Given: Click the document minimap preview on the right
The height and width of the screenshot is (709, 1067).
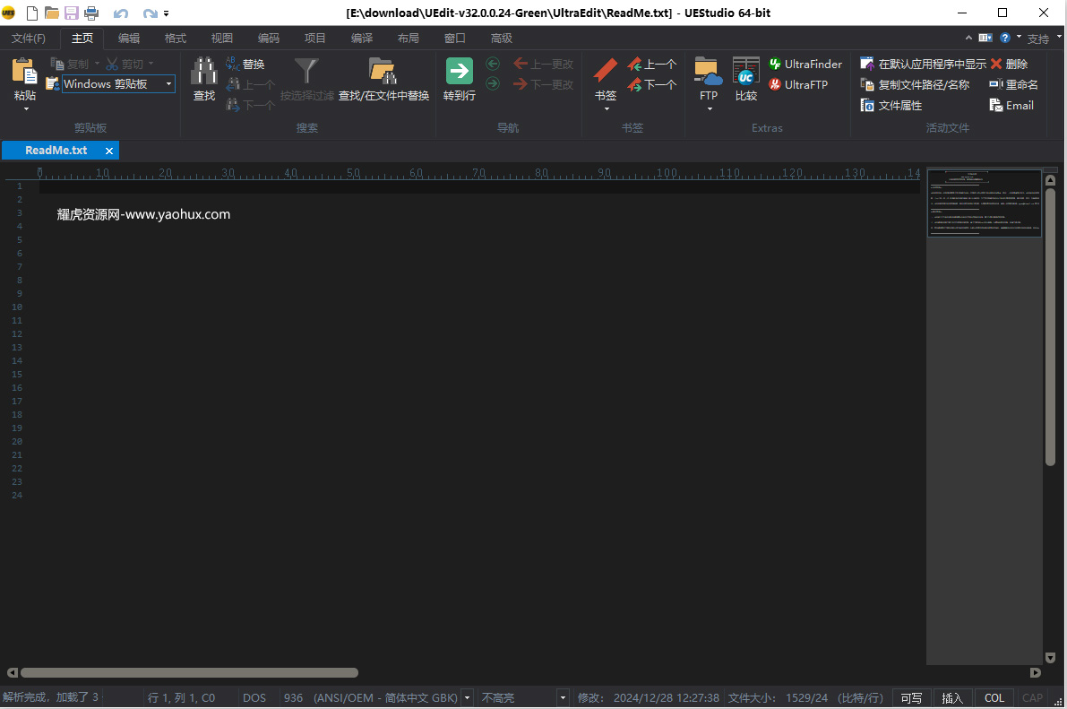Looking at the screenshot, I should click(984, 203).
